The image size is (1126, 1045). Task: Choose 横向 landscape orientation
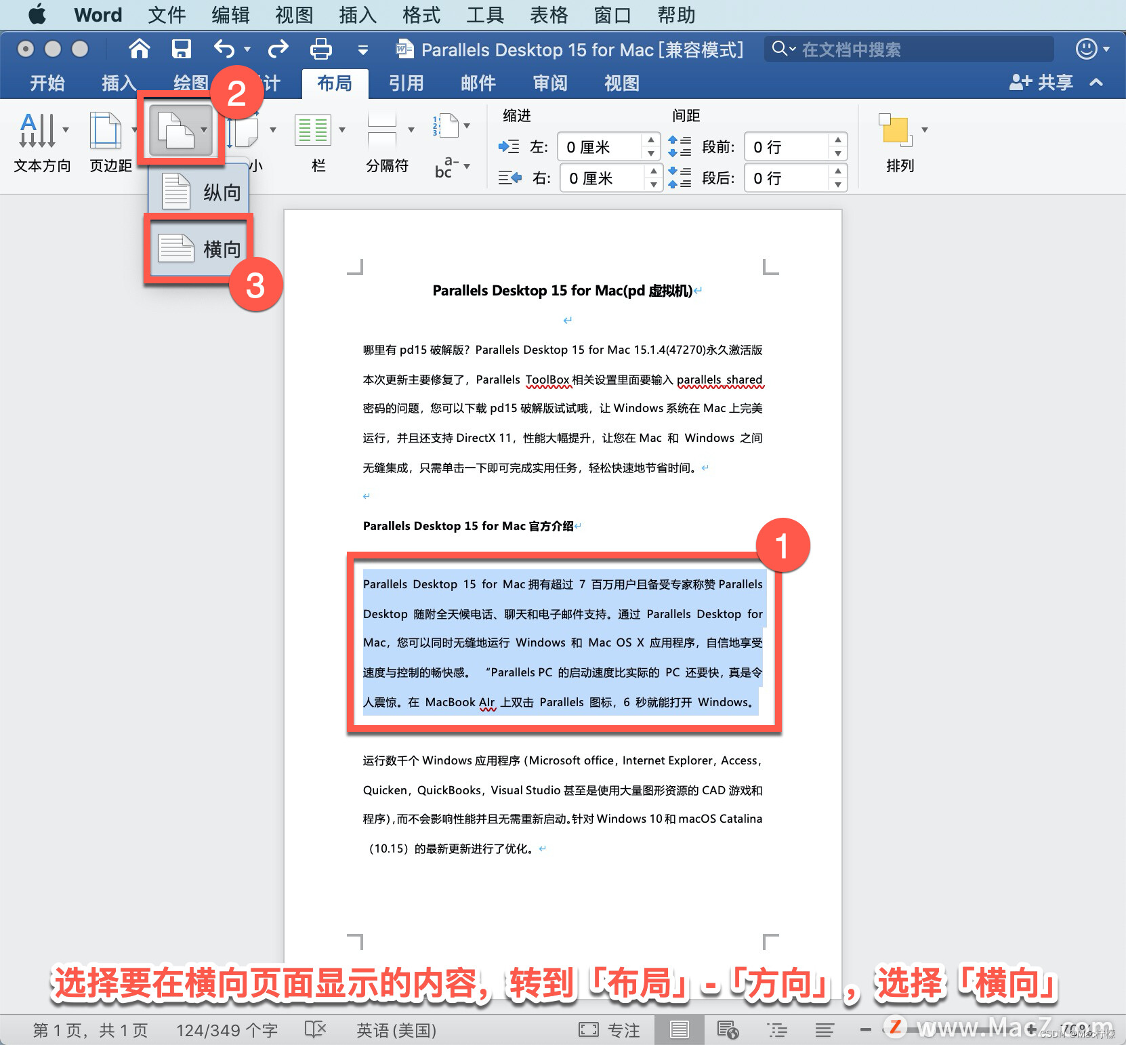click(x=199, y=249)
